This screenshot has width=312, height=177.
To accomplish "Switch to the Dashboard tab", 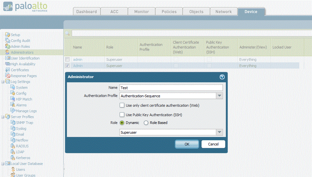I will [x=86, y=11].
